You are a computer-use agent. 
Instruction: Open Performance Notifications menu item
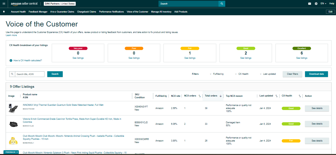pyautogui.click(x=111, y=12)
